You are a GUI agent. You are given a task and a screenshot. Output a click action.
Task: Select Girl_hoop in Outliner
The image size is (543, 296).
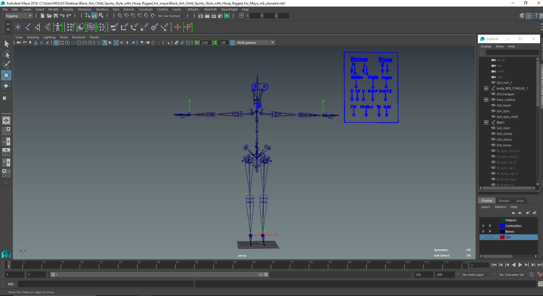click(x=503, y=145)
